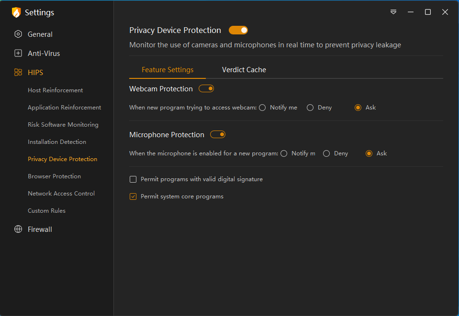Select the Feature Settings tab
459x316 pixels.
tap(168, 70)
